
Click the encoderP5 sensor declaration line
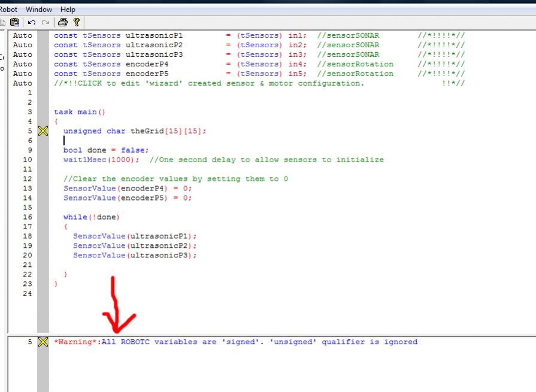(x=259, y=74)
